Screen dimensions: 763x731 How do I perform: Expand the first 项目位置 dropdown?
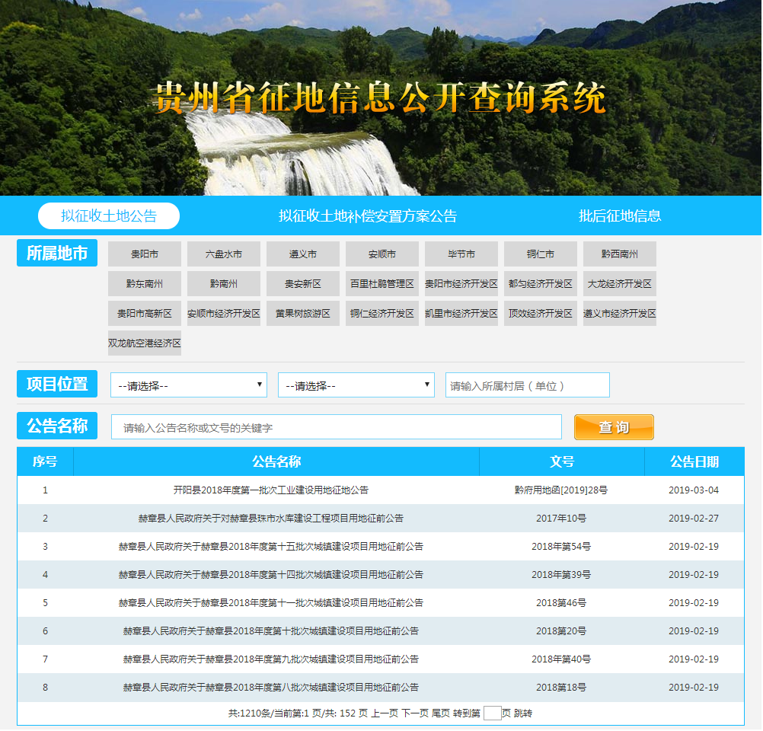[189, 385]
